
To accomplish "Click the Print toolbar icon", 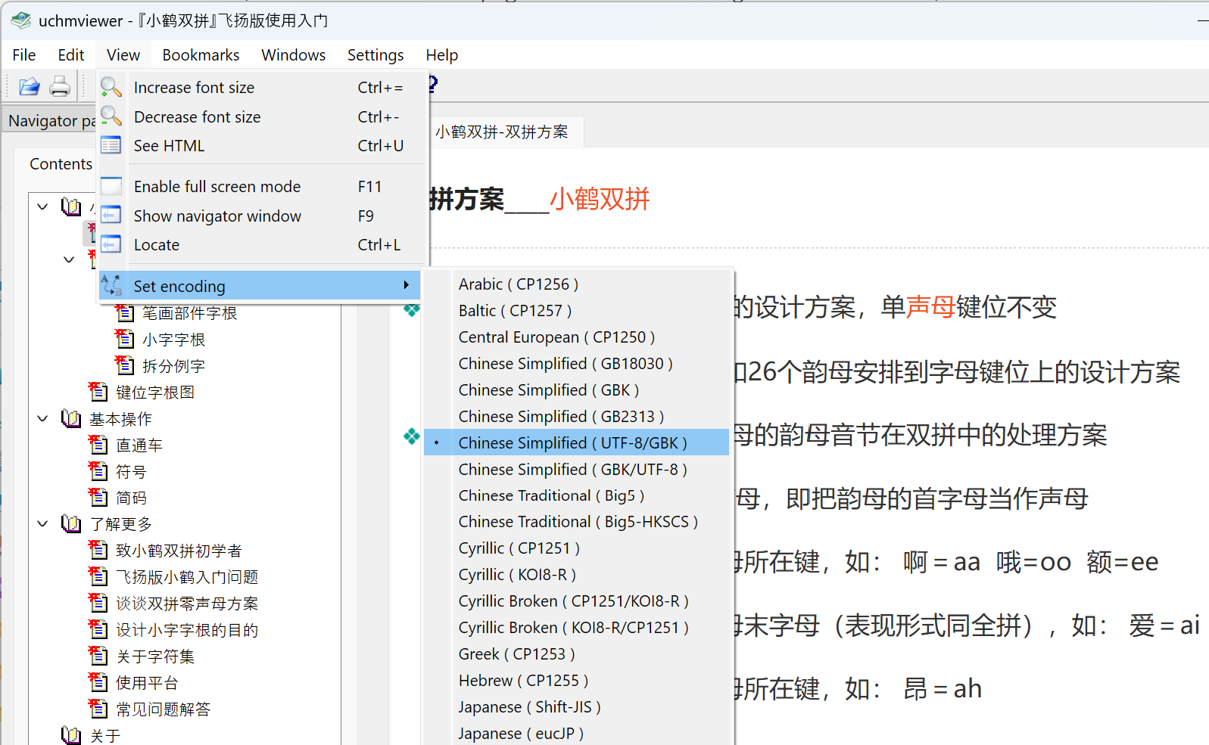I will click(x=60, y=87).
